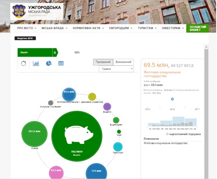Click the 69 527 907,8 amount text
Screen dimensions: 217x179
pos(182,66)
